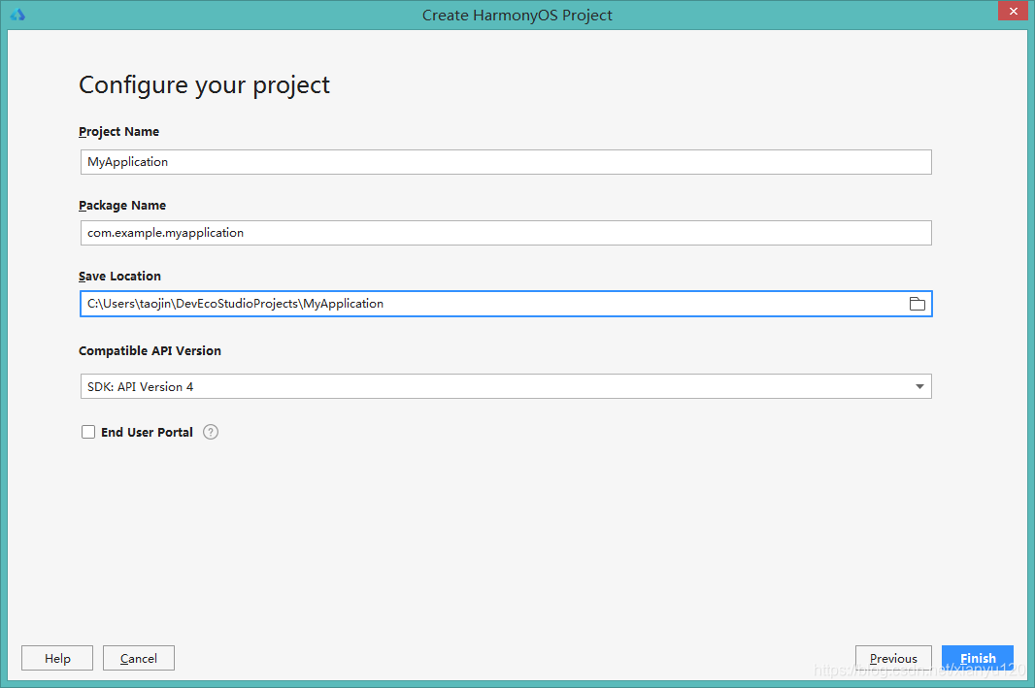This screenshot has width=1035, height=688.
Task: Click the Package Name label
Action: pos(122,206)
